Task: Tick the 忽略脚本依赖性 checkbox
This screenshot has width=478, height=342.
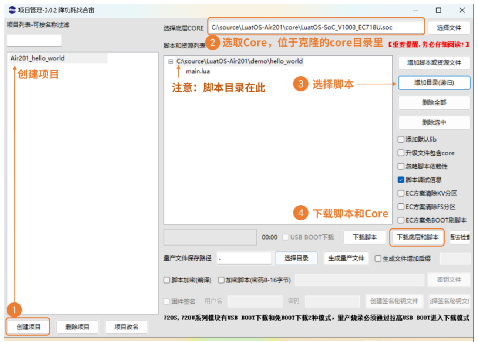Action: coord(401,166)
